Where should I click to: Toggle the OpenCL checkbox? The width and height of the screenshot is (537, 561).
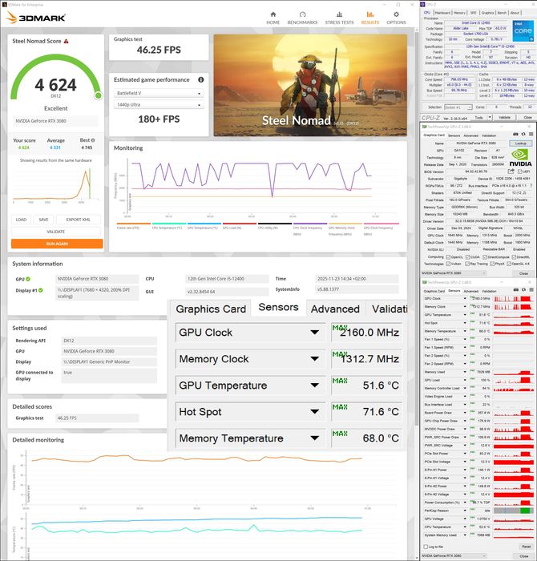pyautogui.click(x=448, y=257)
